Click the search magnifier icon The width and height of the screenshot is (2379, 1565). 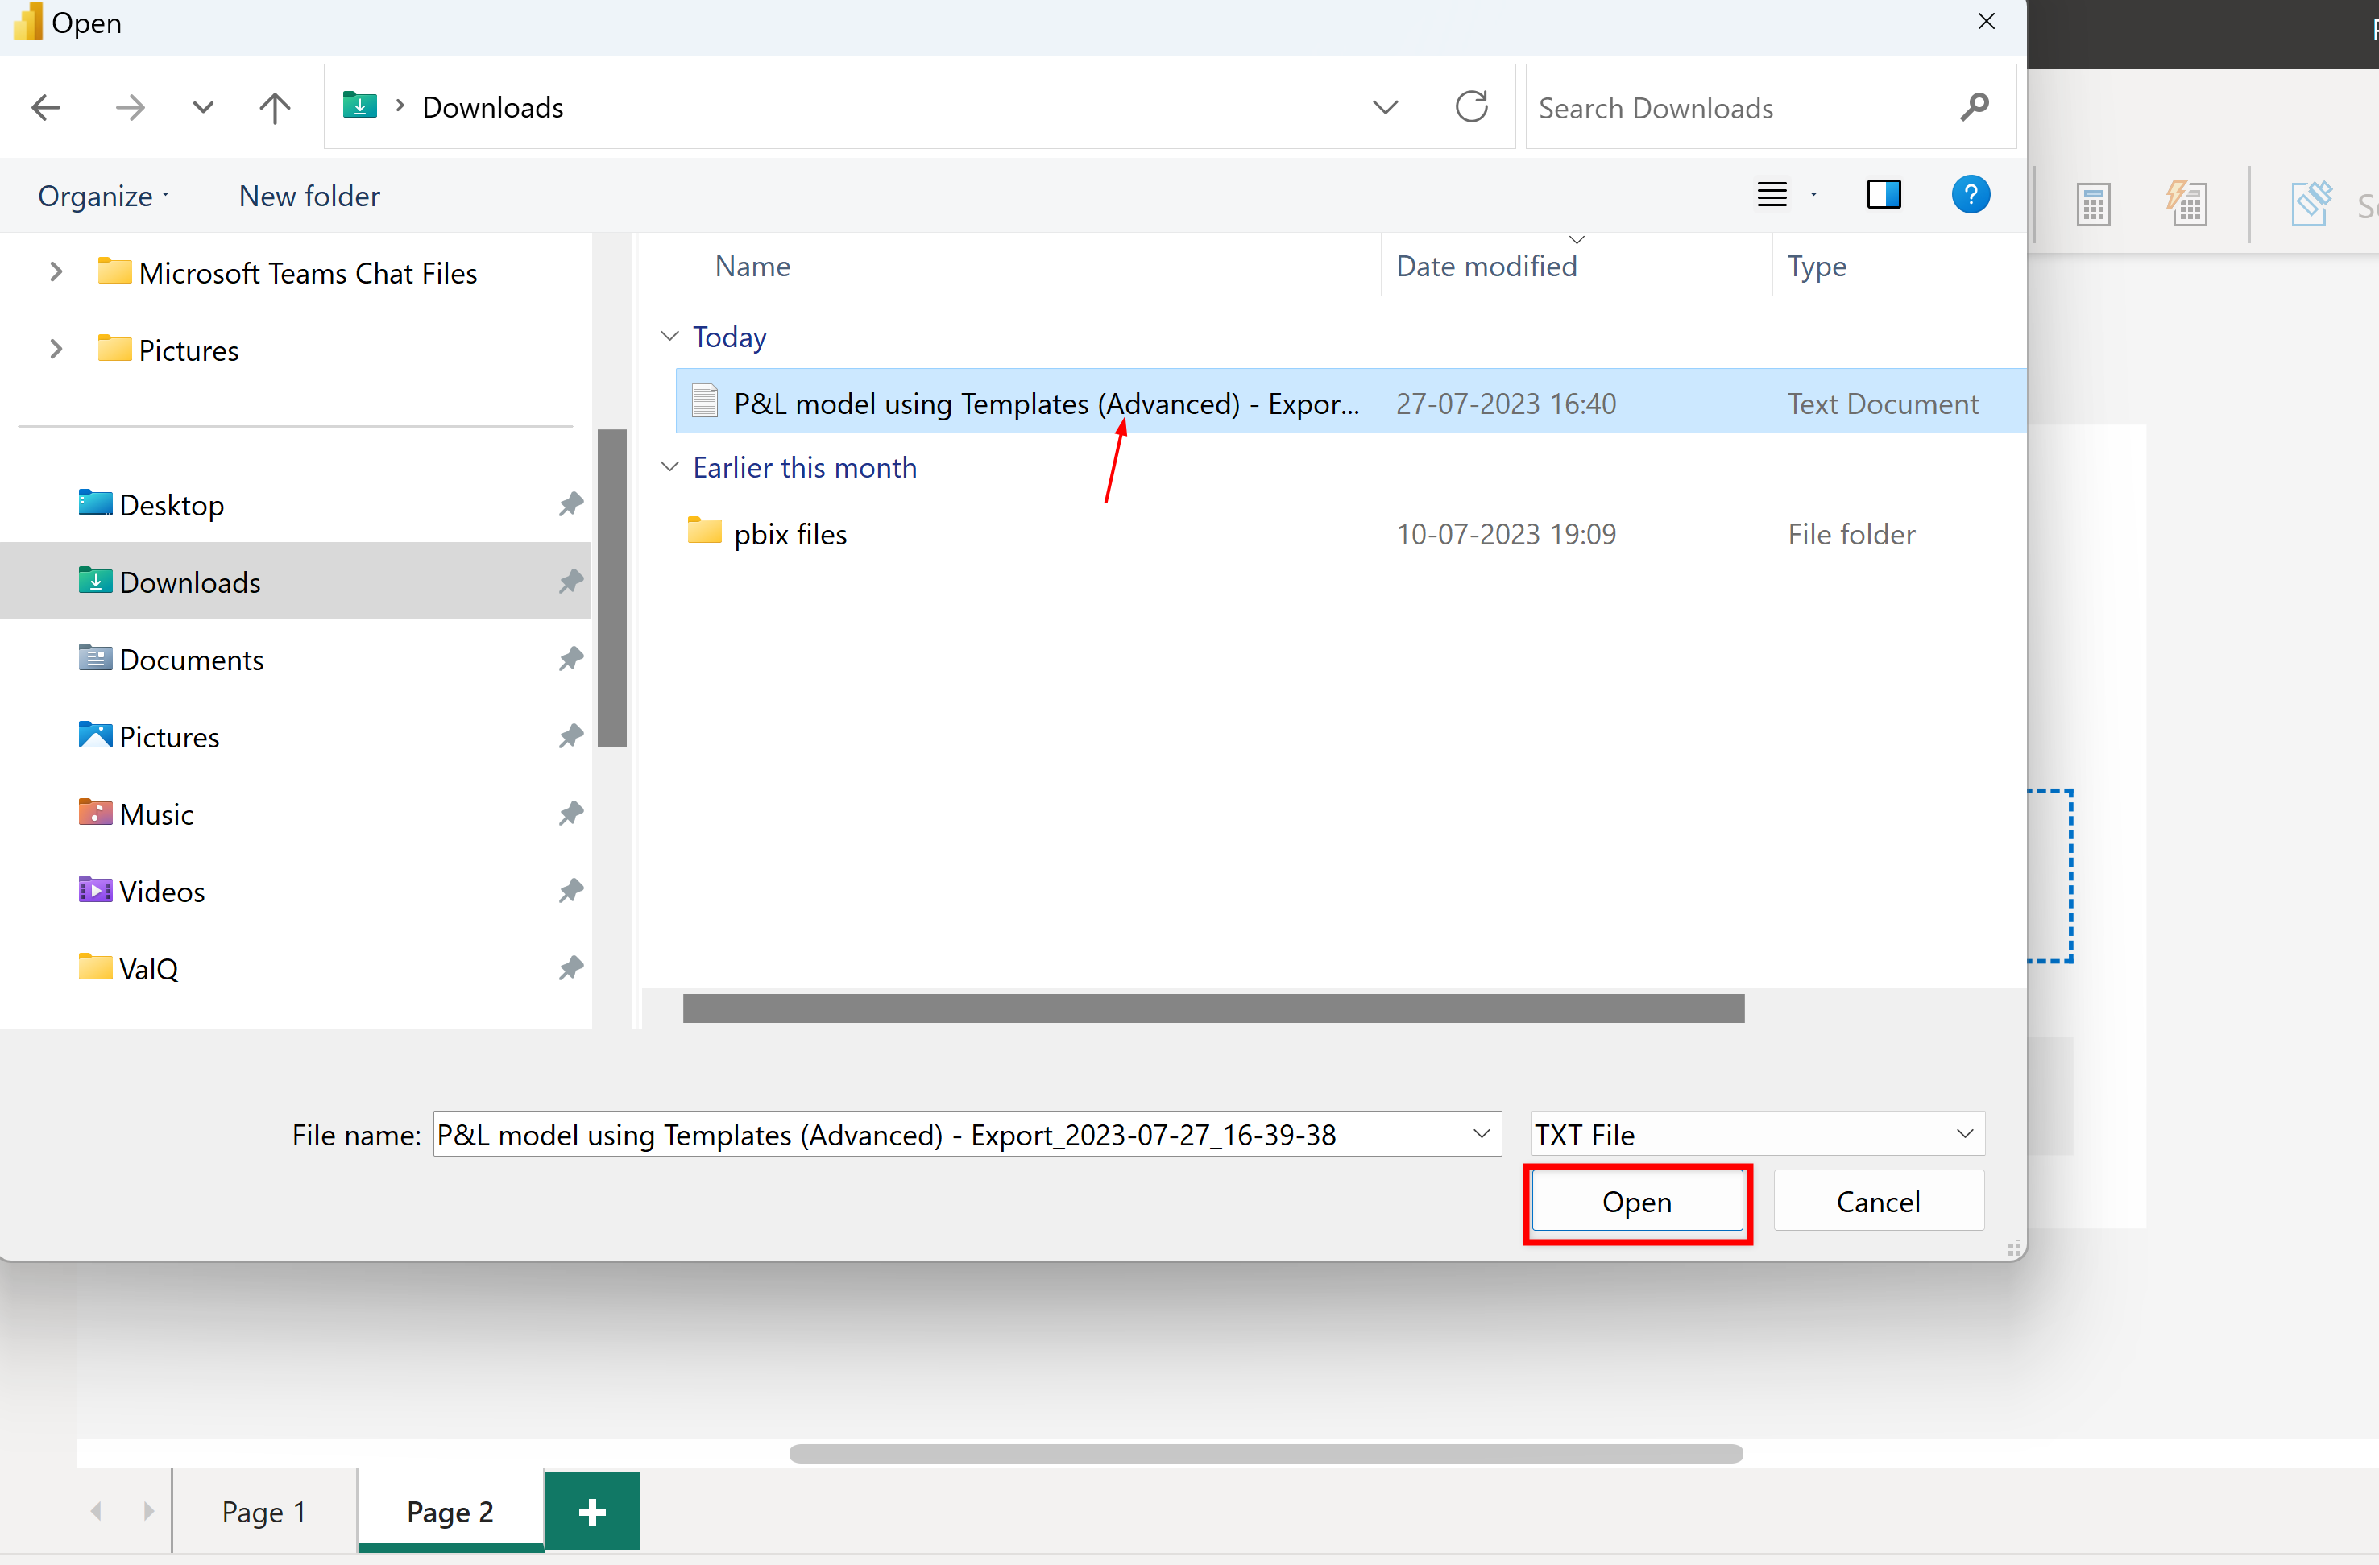[1974, 107]
